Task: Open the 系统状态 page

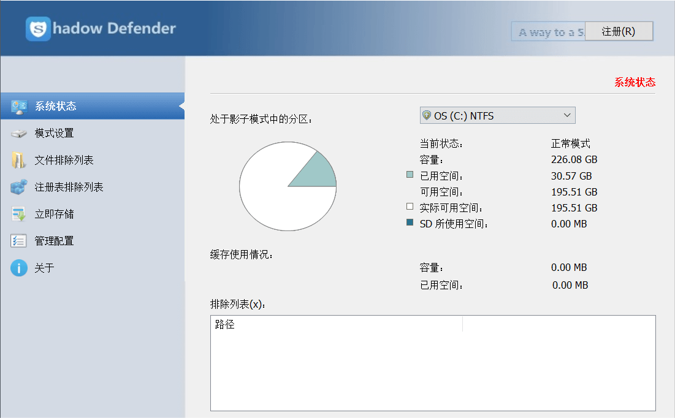Action: click(93, 106)
